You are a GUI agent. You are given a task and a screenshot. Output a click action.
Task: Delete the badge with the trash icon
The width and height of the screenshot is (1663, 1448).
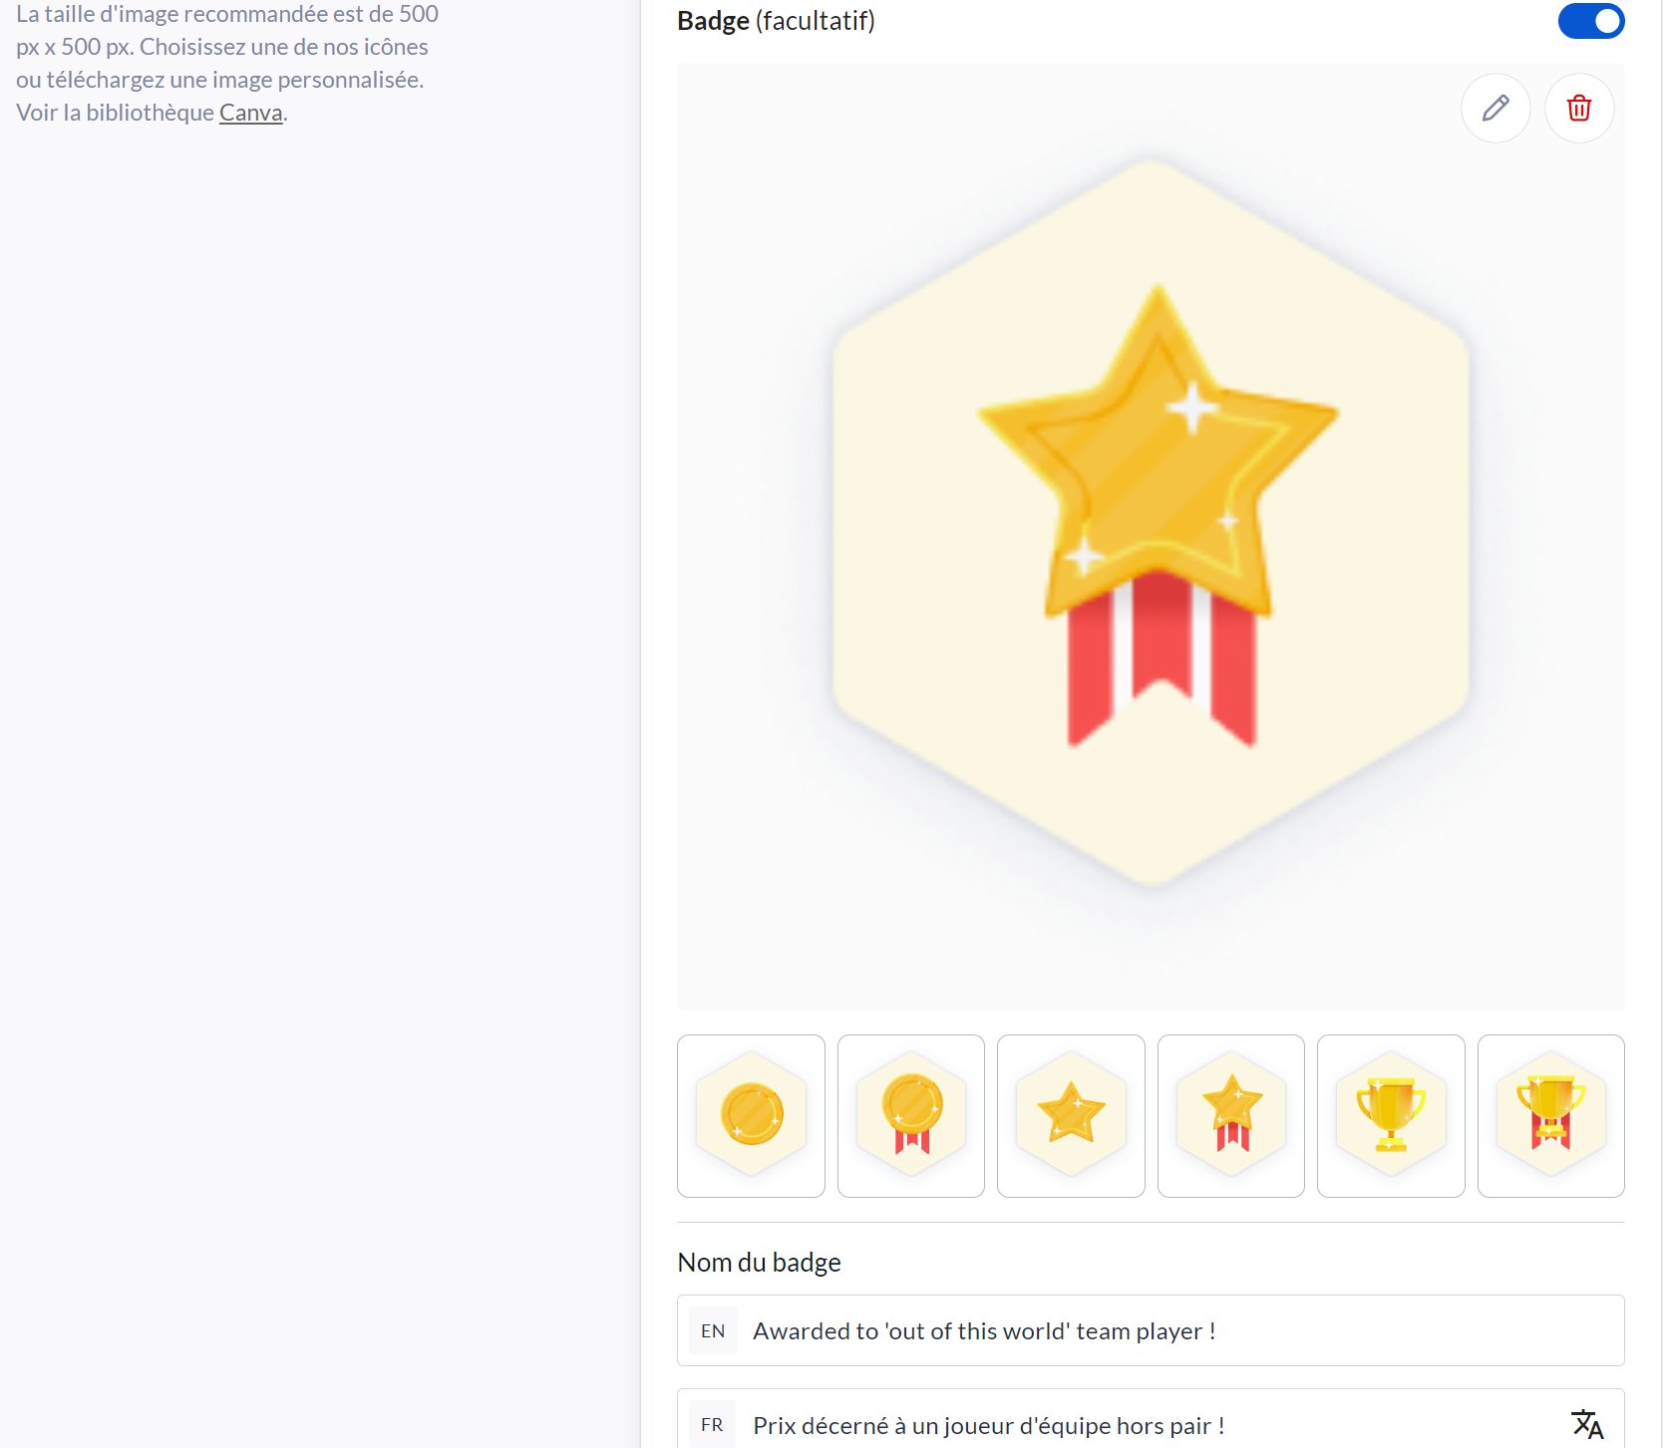[1579, 108]
